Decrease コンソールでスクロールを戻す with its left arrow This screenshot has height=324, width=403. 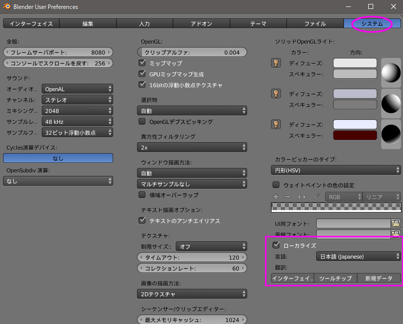click(7, 63)
